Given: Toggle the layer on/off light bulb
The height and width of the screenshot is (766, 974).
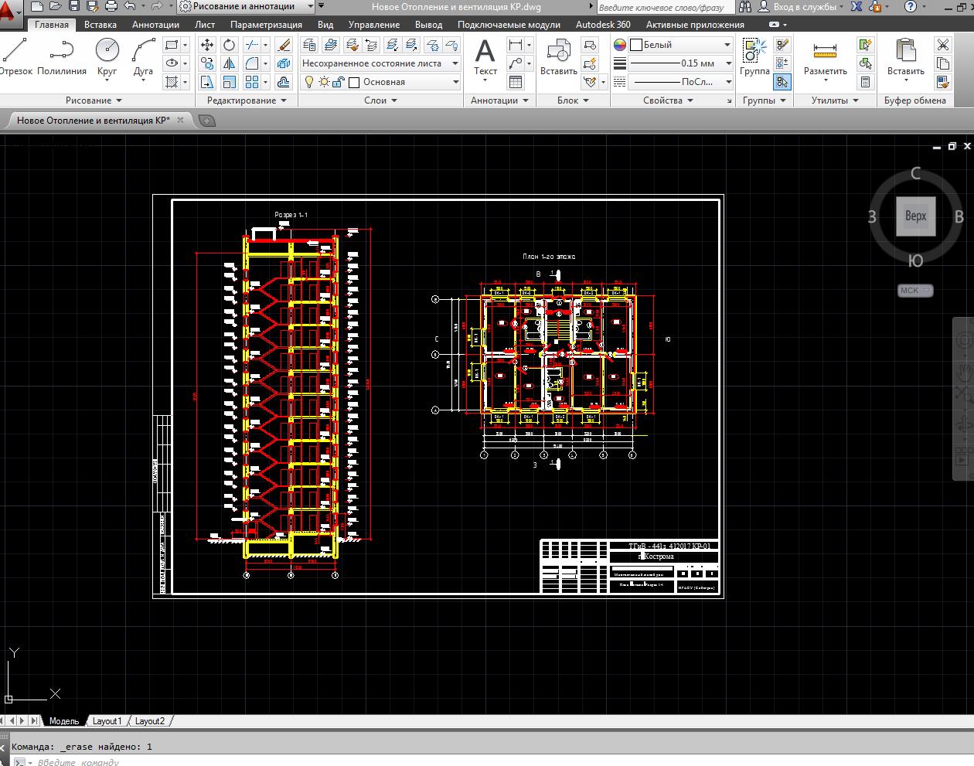Looking at the screenshot, I should point(309,82).
